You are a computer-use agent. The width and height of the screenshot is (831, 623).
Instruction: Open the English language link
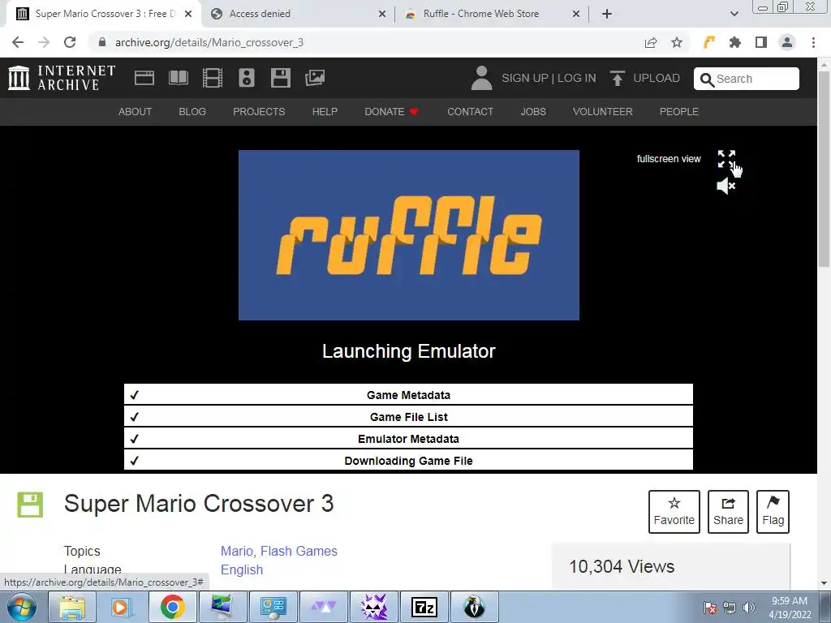pyautogui.click(x=242, y=569)
